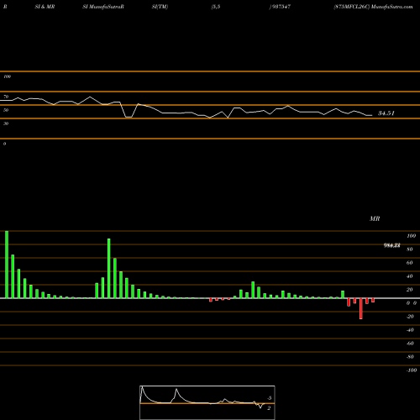
Task: Click the MR axis label -20
Action: pos(410,317)
